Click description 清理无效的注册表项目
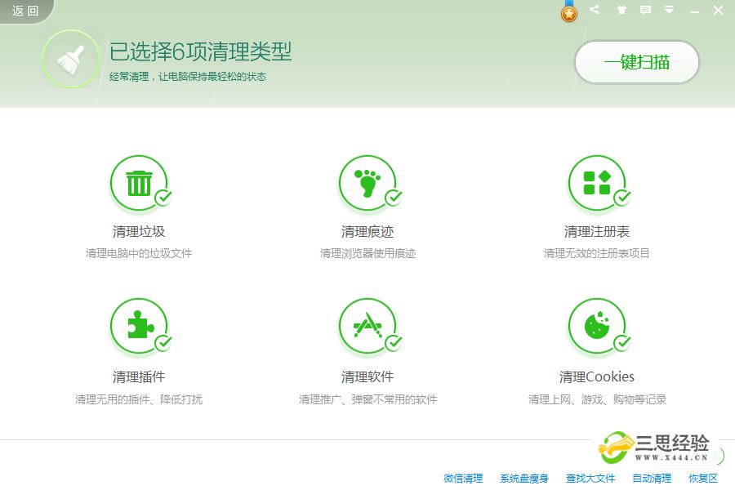 pyautogui.click(x=597, y=254)
